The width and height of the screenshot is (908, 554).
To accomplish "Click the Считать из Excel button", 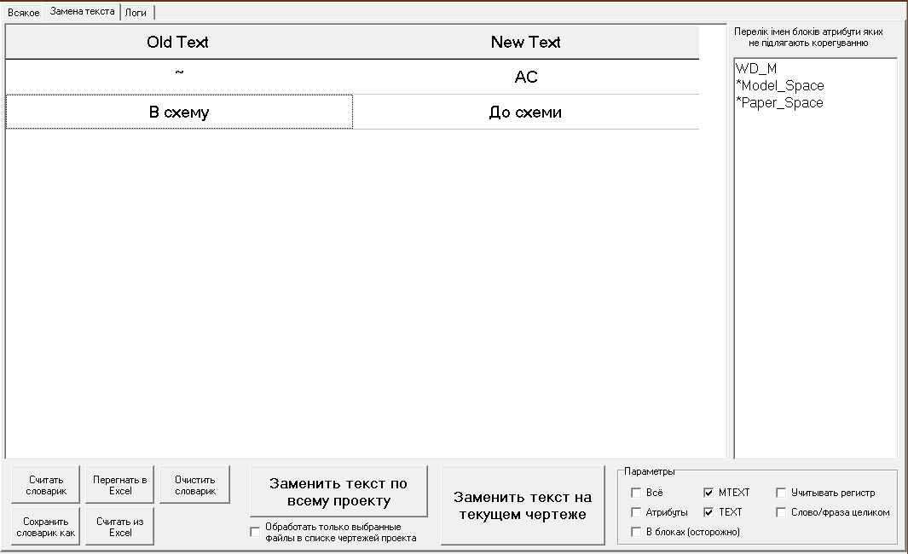I will click(x=119, y=526).
